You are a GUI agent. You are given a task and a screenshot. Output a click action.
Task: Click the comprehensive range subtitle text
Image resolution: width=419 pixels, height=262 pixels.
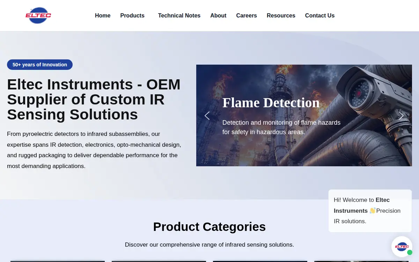coord(209,245)
